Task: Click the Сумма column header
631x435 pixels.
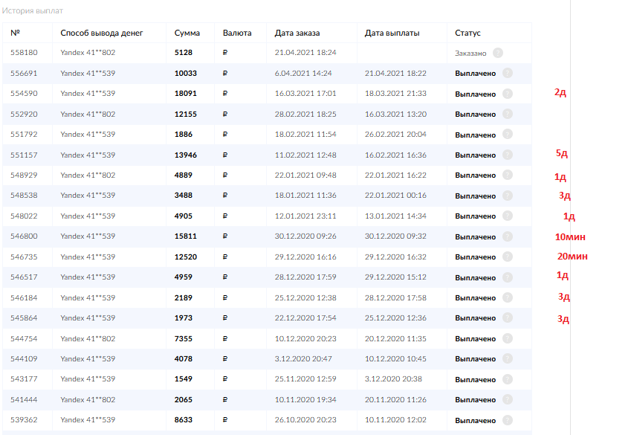Action: [x=187, y=33]
